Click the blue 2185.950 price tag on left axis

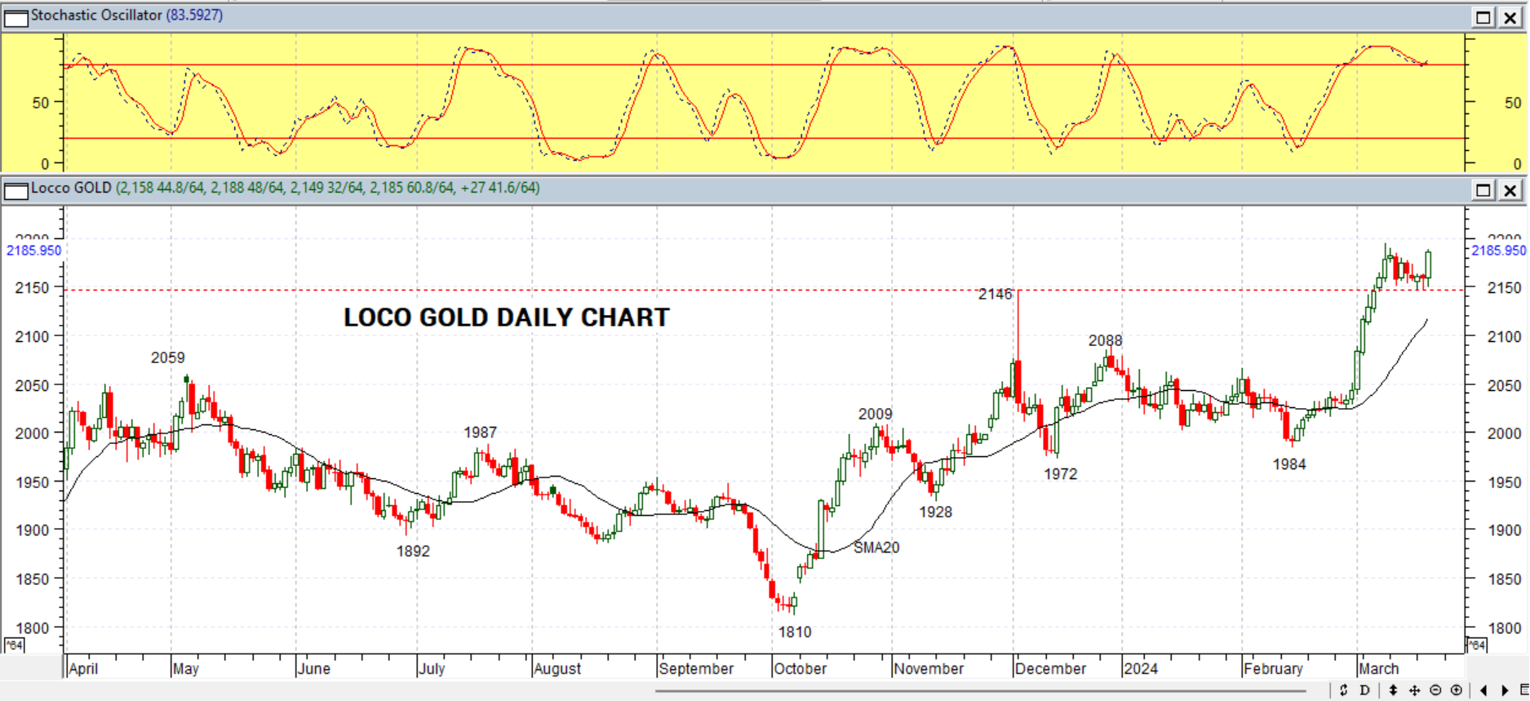point(33,251)
